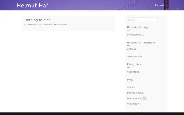Click the September 12, 2018 post date link
This screenshot has width=184, height=115.
pos(34,25)
